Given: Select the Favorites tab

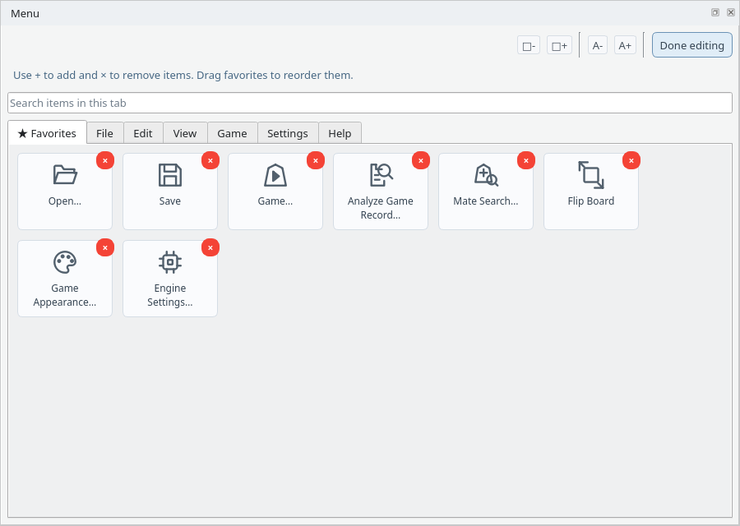Looking at the screenshot, I should (x=47, y=133).
